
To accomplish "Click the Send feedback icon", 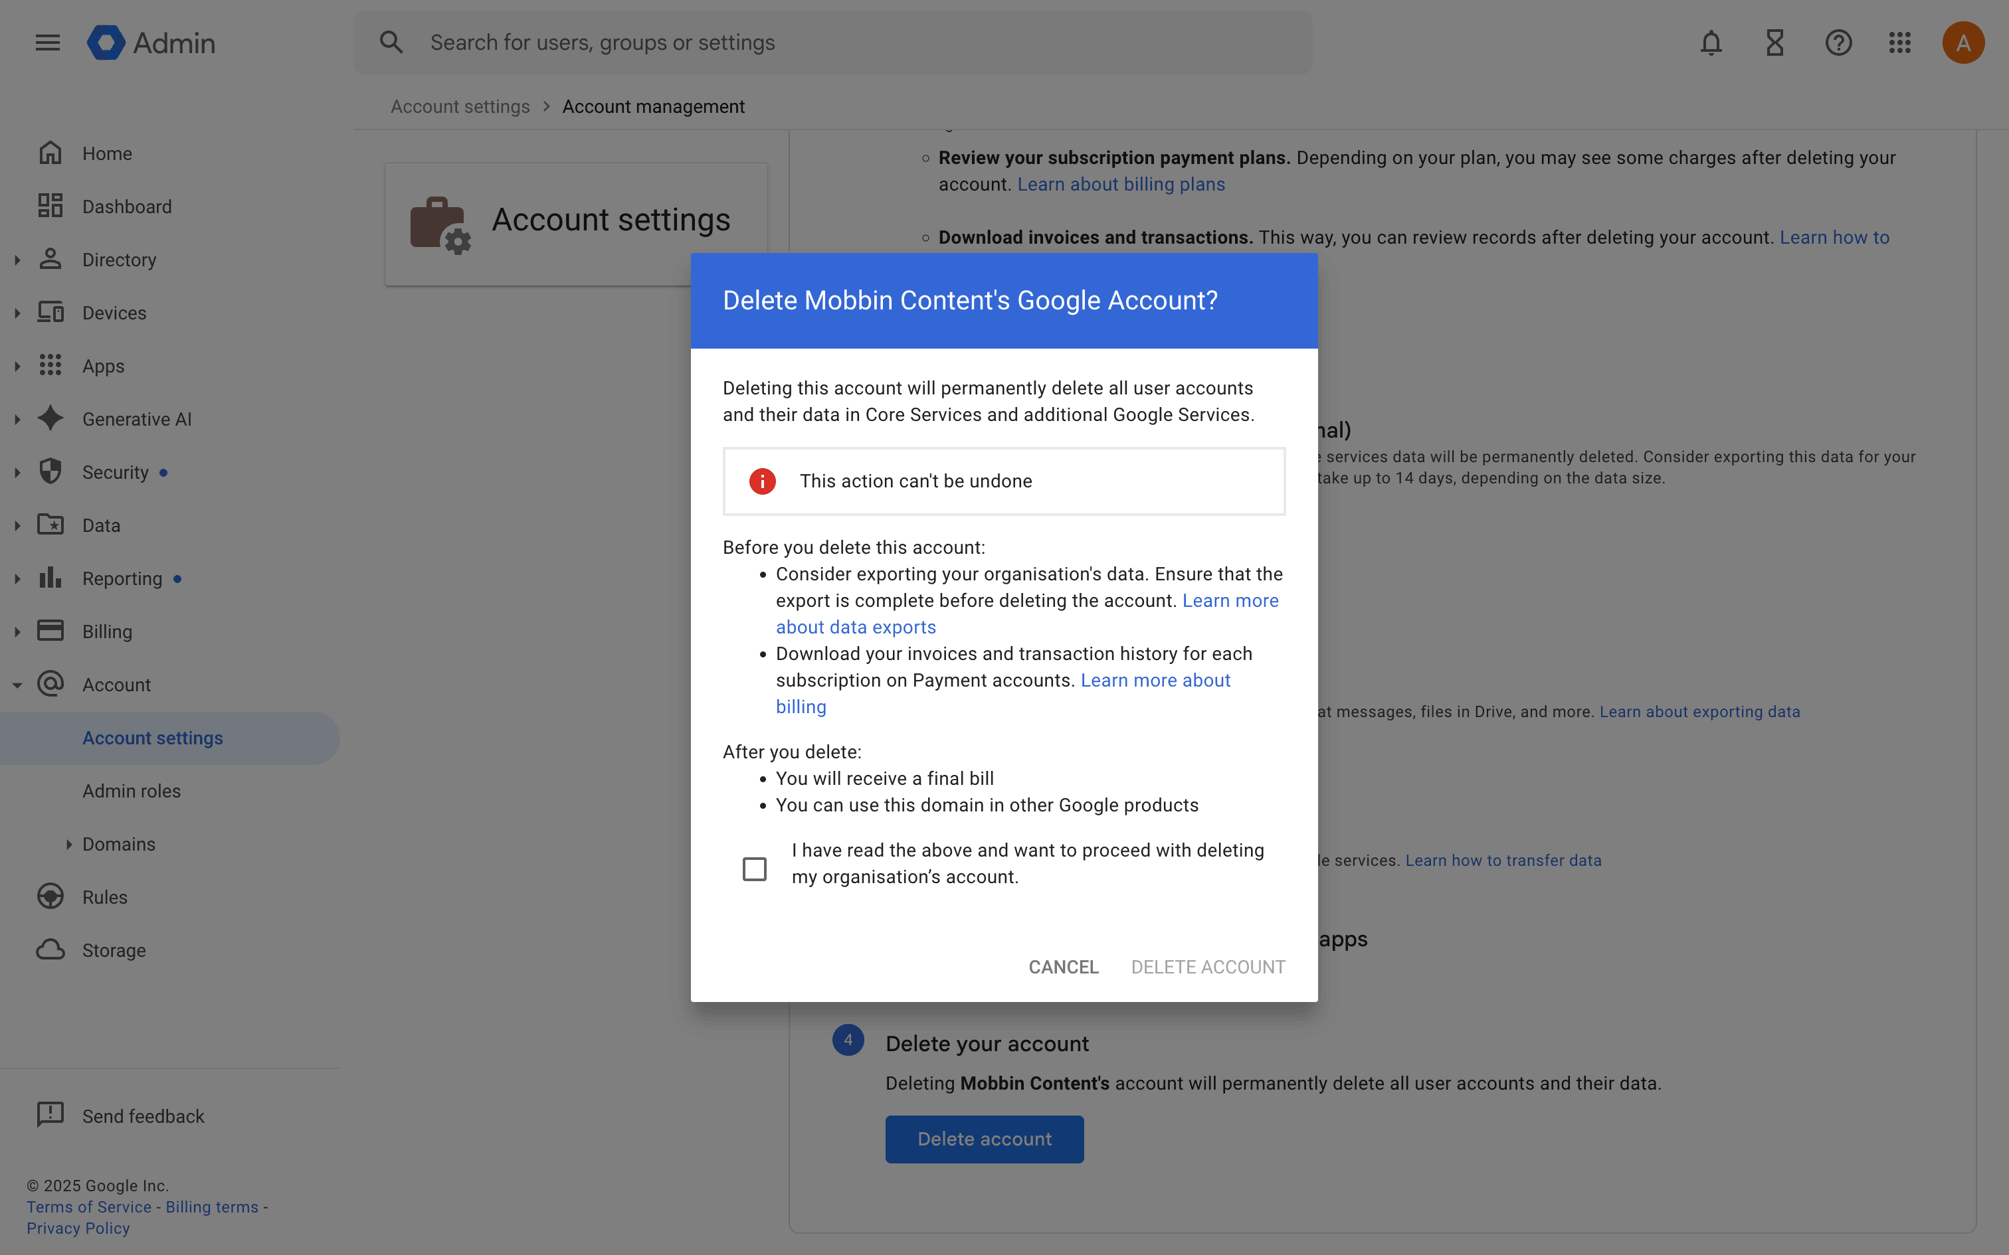I will [50, 1115].
